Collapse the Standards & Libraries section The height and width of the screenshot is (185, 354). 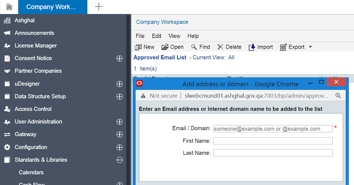point(119,160)
